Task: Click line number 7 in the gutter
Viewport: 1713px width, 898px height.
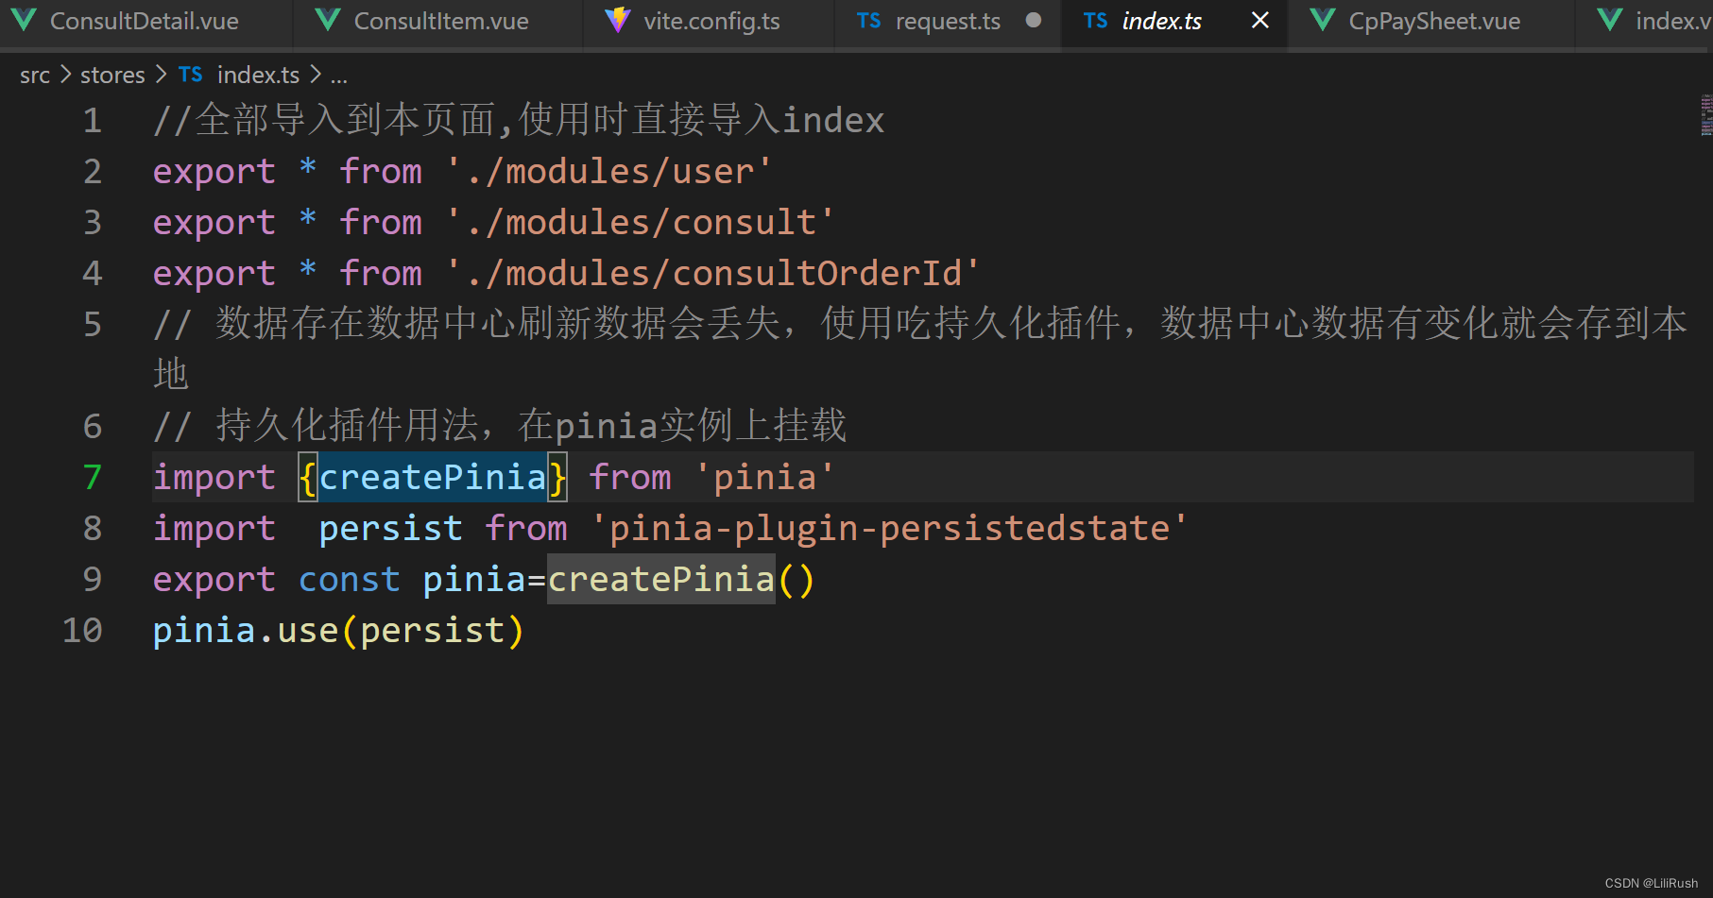Action: (91, 478)
